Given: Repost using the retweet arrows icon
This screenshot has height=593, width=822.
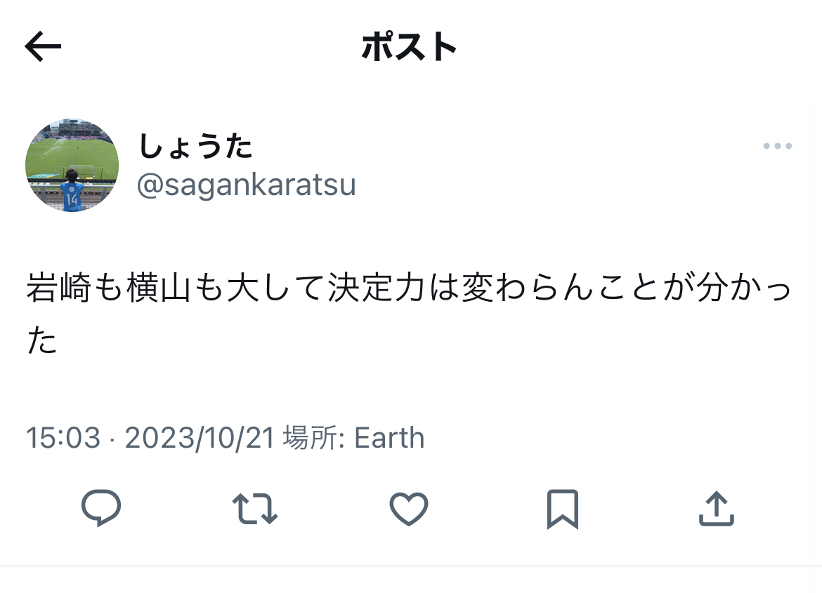Looking at the screenshot, I should coord(255,509).
